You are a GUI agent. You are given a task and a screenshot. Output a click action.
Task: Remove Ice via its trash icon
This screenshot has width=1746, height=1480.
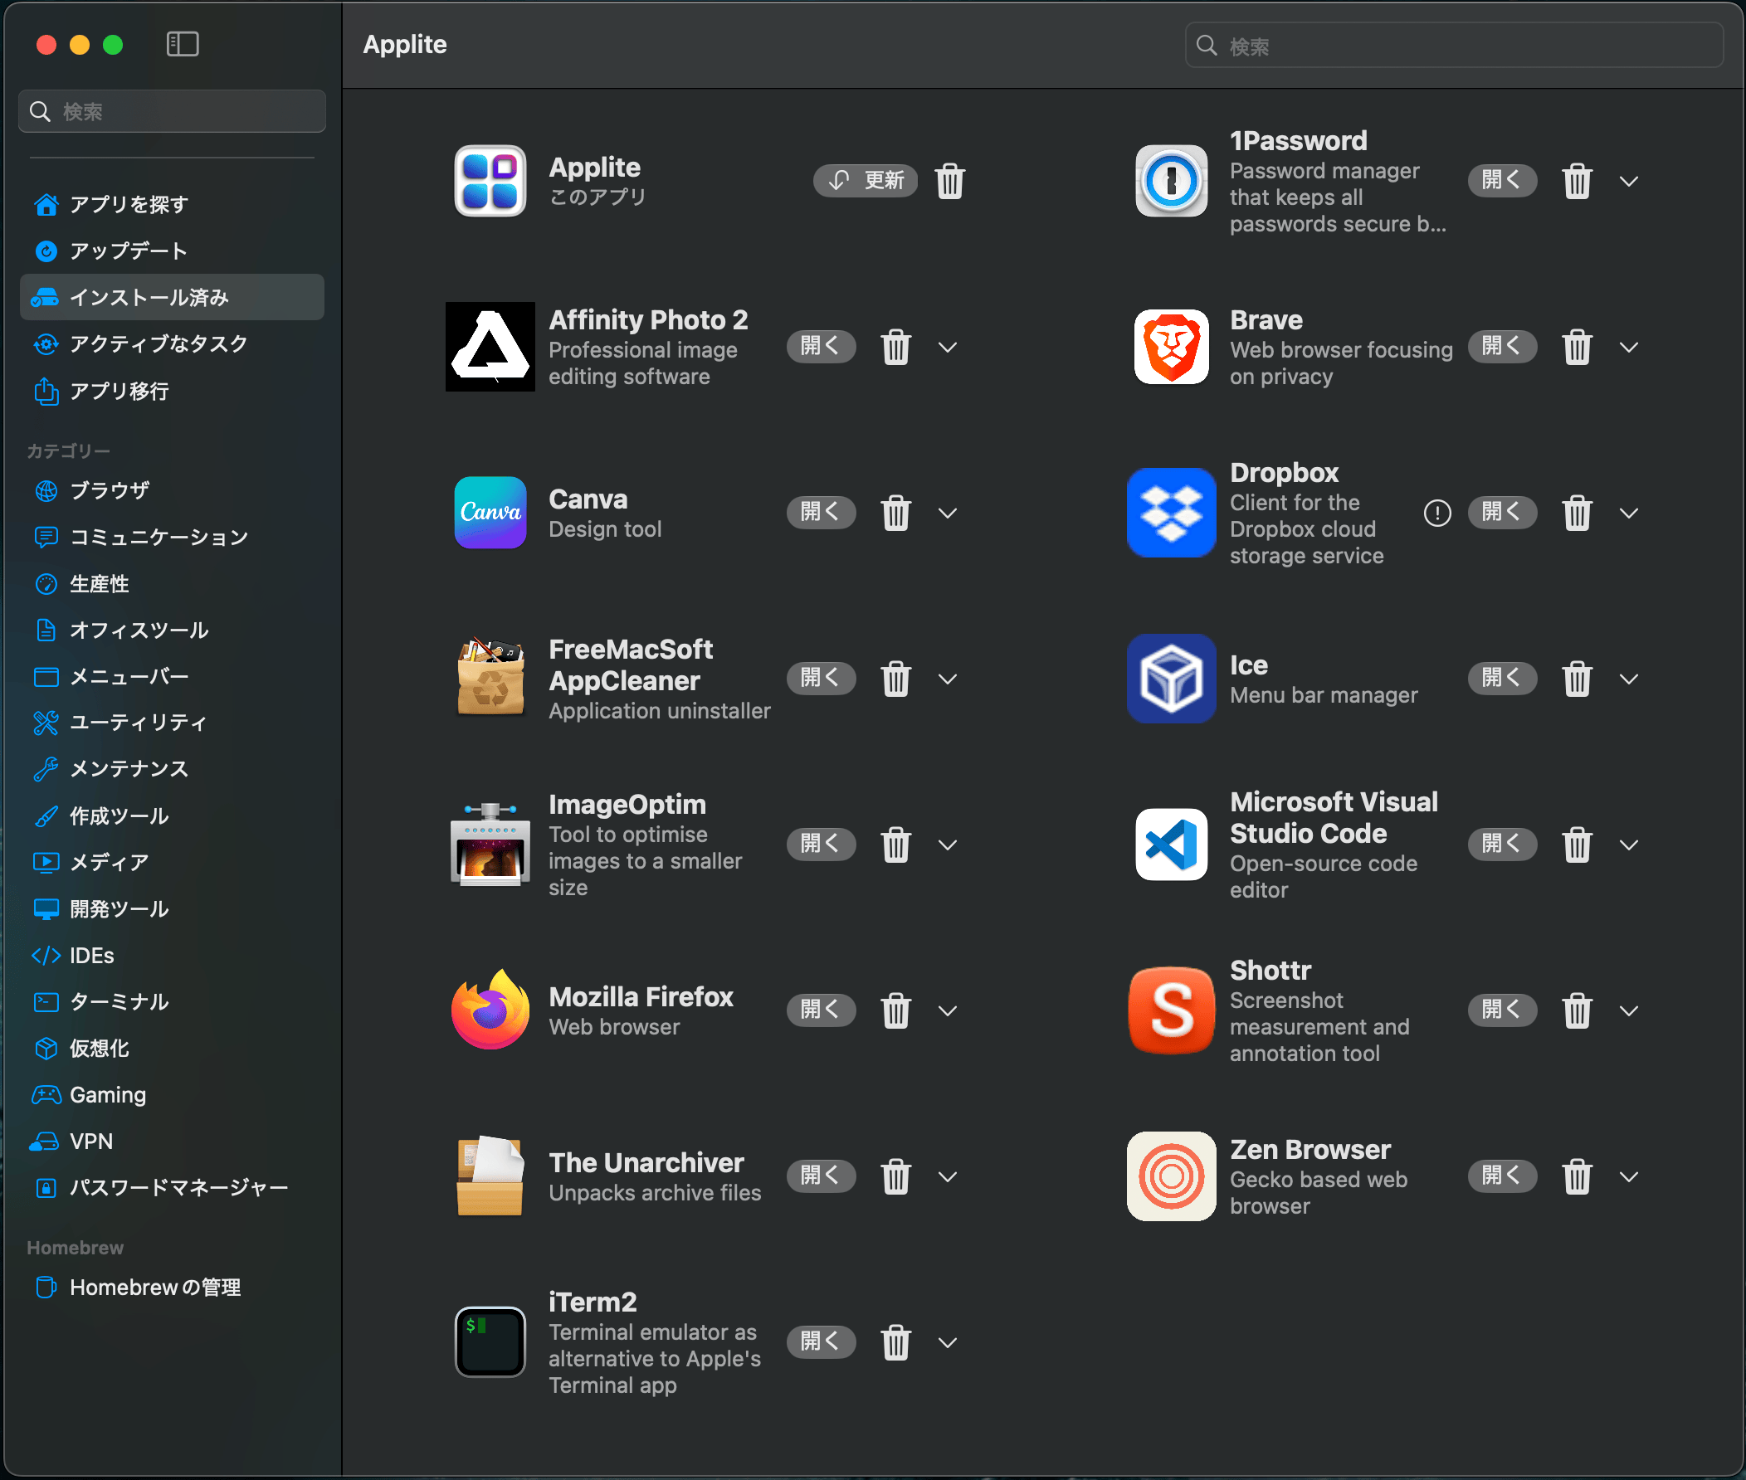(1577, 679)
